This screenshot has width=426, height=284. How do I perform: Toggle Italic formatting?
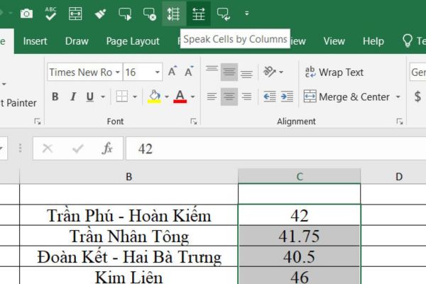coord(73,97)
